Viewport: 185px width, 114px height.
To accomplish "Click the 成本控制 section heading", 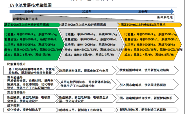I will point(13,105).
